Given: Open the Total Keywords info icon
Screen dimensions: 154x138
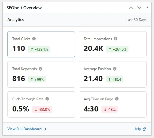Looking at the screenshot, I should pyautogui.click(x=40, y=69).
